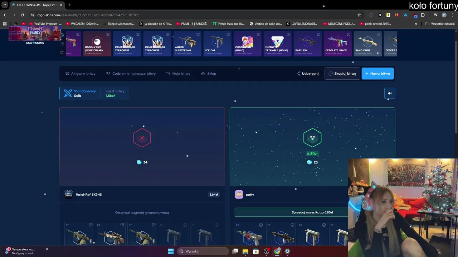Open the Googly Eye (Lenticular) drop card

coord(97,44)
